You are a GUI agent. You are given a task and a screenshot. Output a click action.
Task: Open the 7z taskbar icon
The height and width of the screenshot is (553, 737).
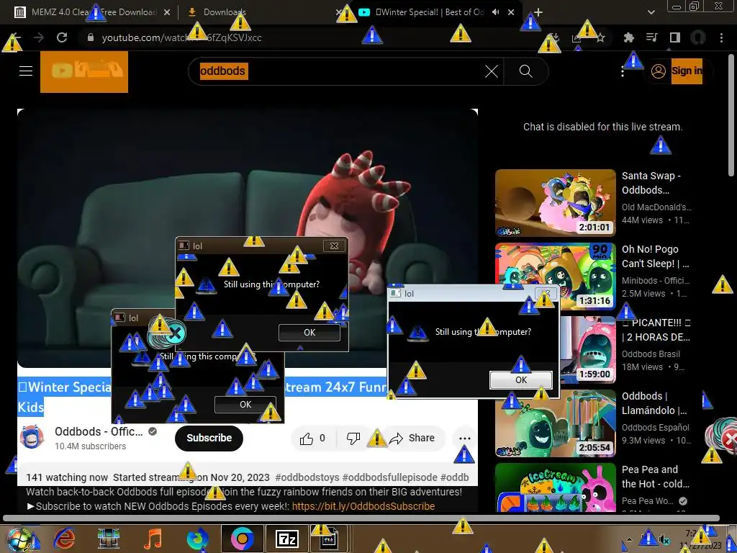(x=286, y=539)
